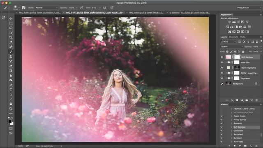Select the Move tool
The image size is (263, 148).
(x=11, y=18)
